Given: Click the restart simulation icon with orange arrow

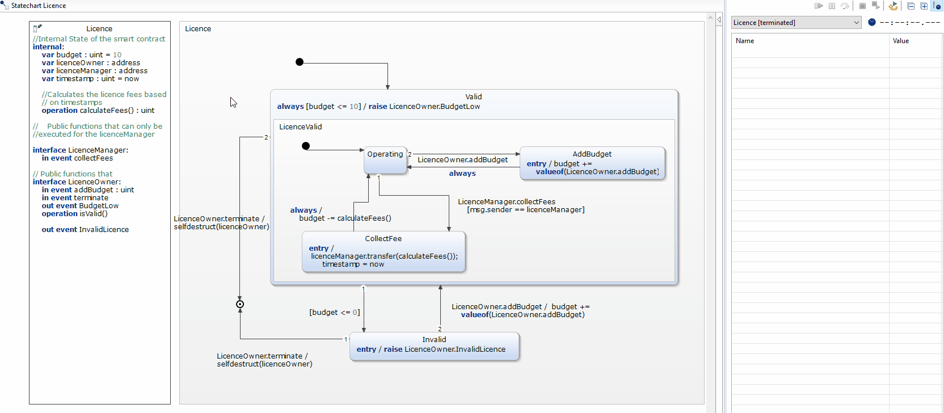Looking at the screenshot, I should tap(894, 6).
